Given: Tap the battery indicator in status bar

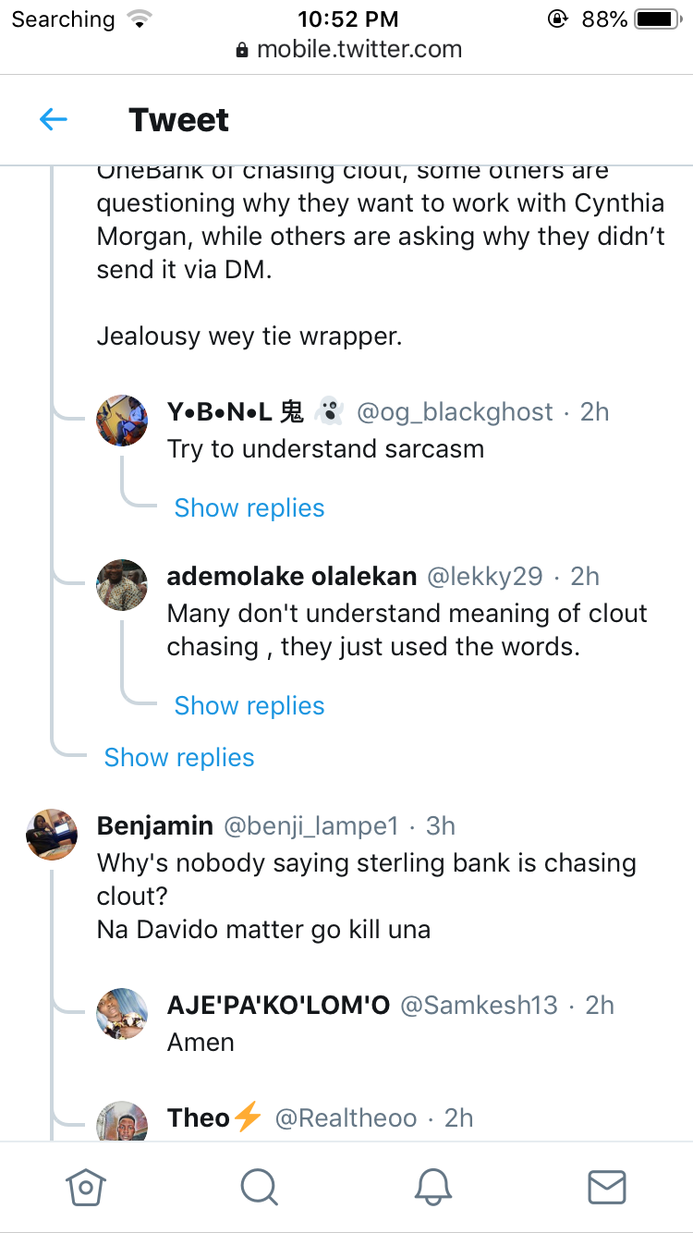Looking at the screenshot, I should click(658, 18).
